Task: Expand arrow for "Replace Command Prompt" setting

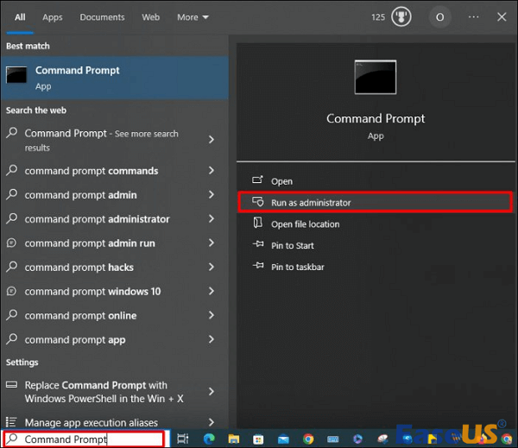Action: pyautogui.click(x=212, y=392)
